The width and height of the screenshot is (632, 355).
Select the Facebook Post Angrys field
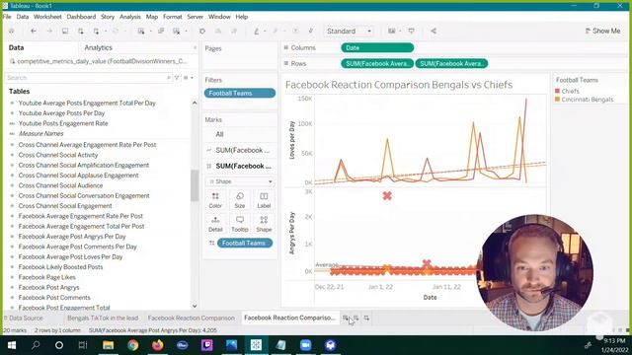(x=48, y=287)
